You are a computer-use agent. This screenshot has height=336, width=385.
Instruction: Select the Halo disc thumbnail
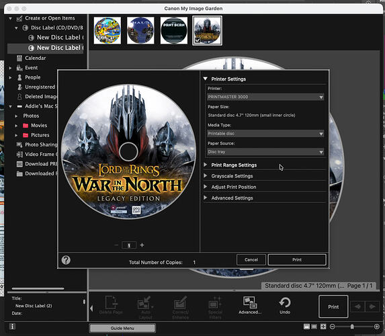point(140,30)
